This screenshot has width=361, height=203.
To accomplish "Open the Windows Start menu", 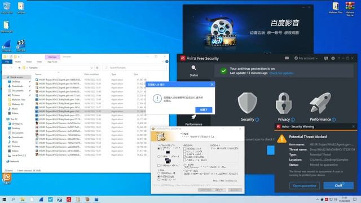I will (4, 199).
